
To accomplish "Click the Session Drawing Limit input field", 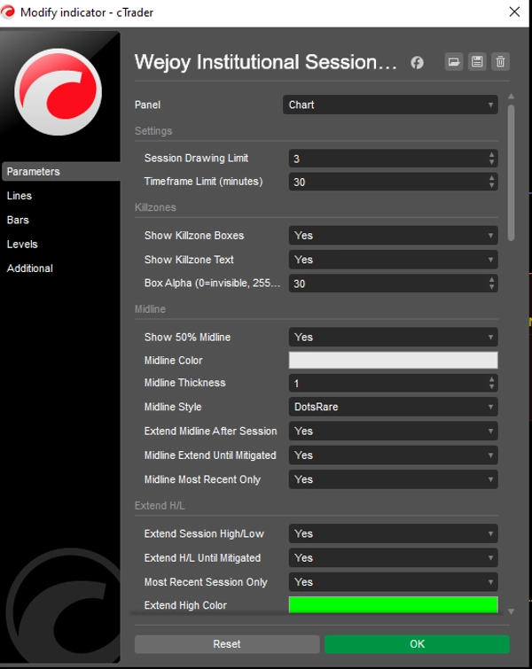I will coord(386,159).
